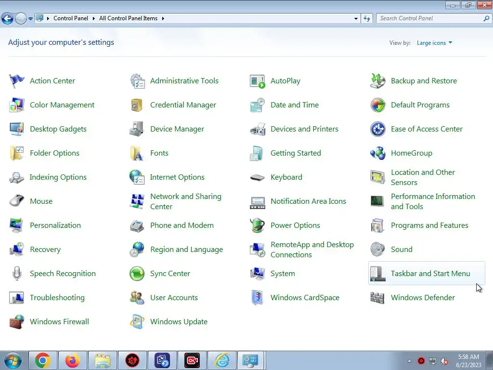Click the HomeGroup spheres icon
493x370 pixels.
(x=377, y=153)
